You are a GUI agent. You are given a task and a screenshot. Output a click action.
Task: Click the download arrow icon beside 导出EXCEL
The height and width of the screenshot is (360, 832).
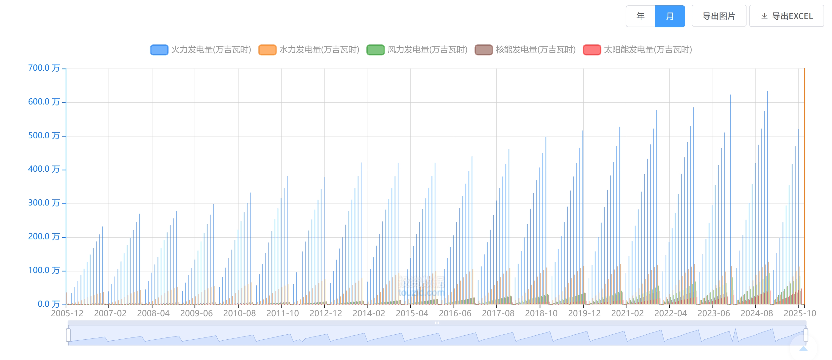[764, 16]
